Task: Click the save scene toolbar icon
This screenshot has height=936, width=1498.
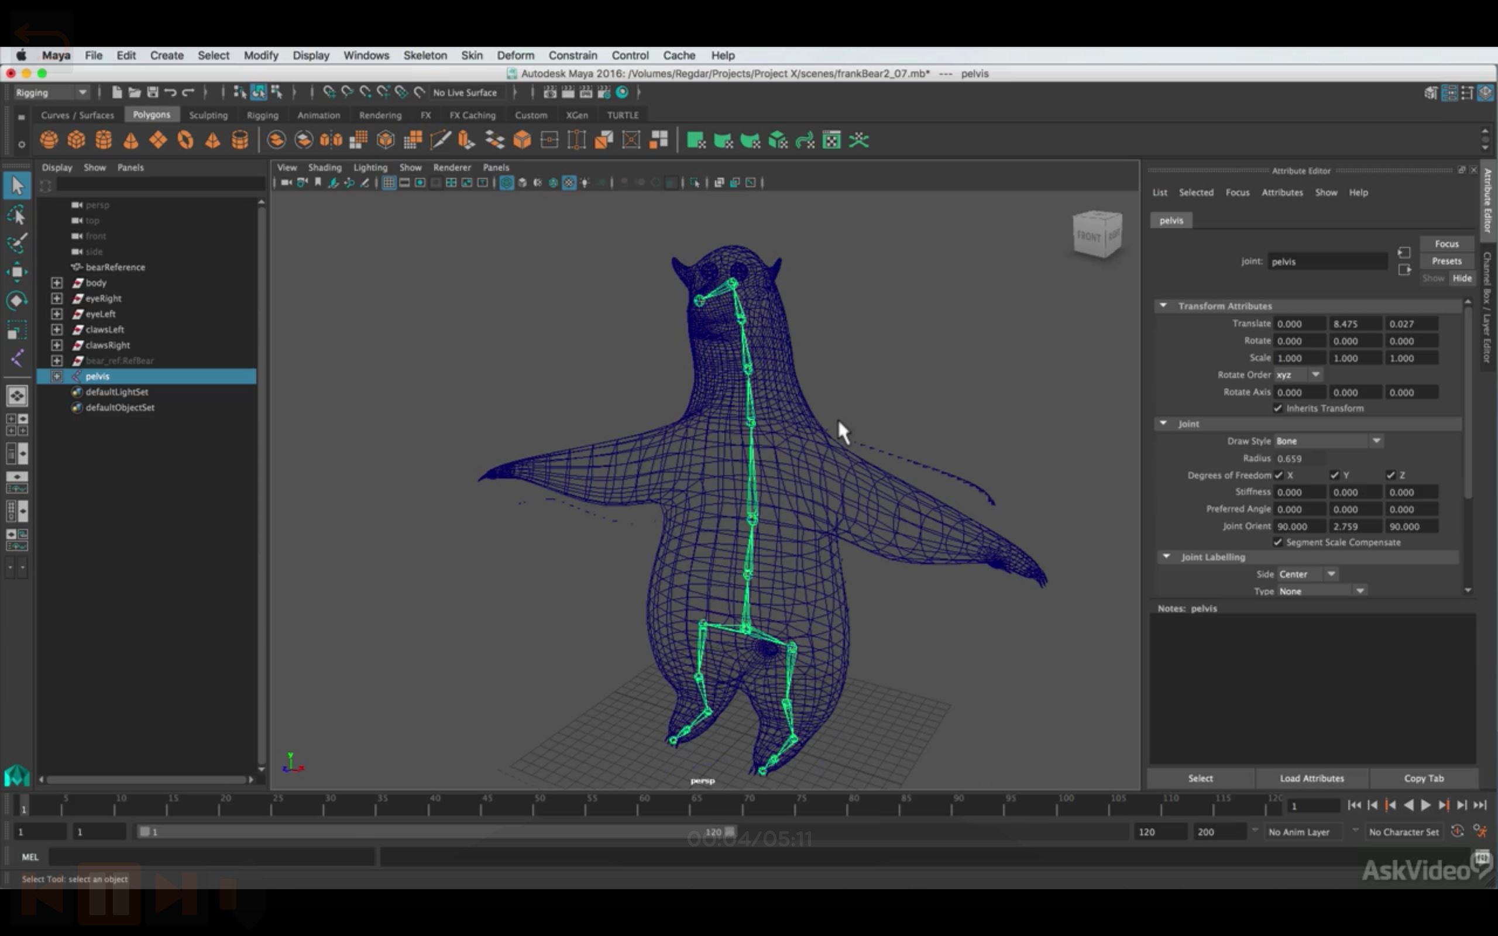Action: [x=152, y=92]
